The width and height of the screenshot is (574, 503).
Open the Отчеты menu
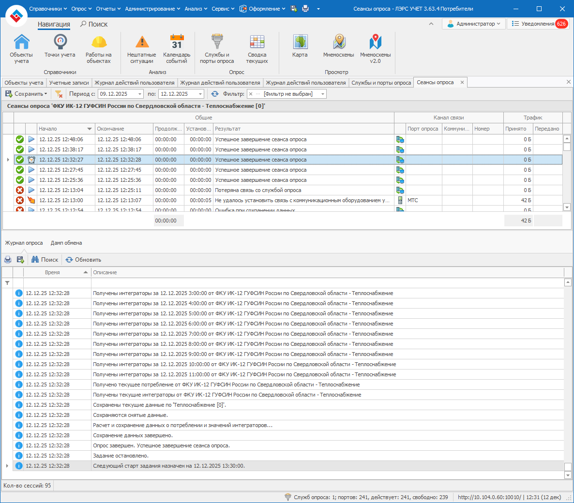pyautogui.click(x=108, y=9)
